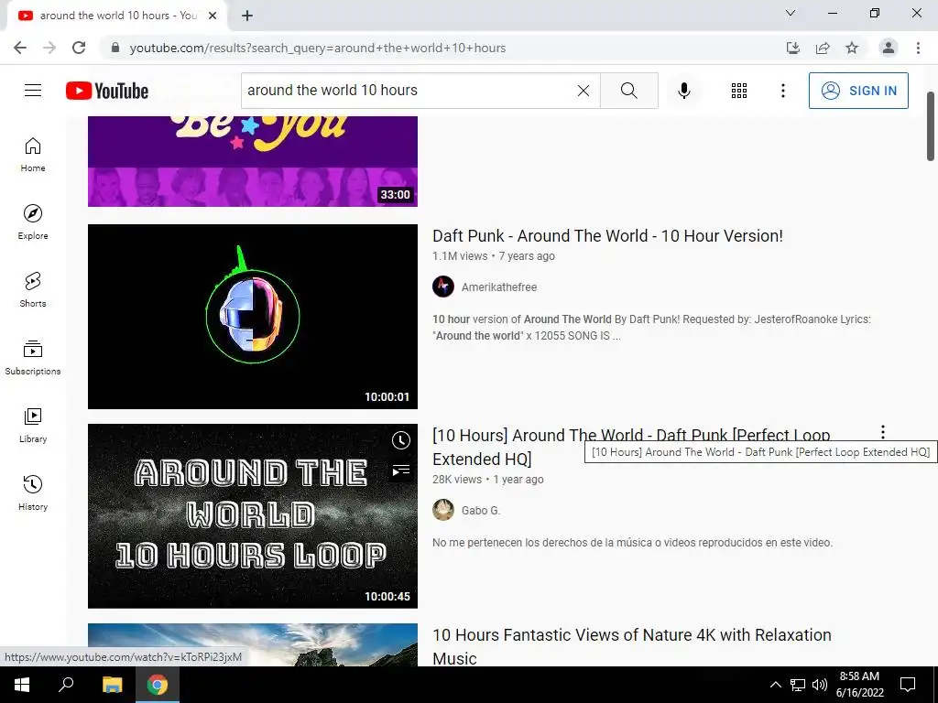Go to Home in the sidebar
Image resolution: width=938 pixels, height=703 pixels.
click(x=33, y=155)
